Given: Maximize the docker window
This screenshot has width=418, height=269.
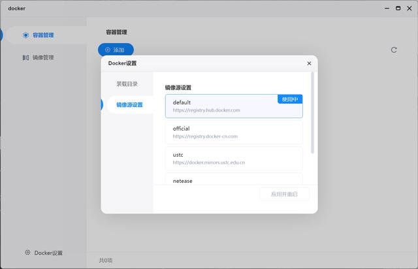Looking at the screenshot, I should point(398,8).
